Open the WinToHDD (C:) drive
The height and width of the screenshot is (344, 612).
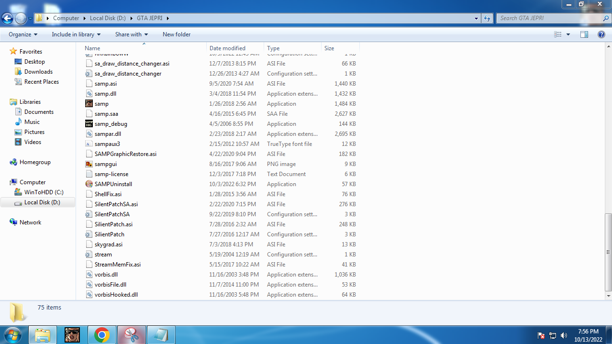44,192
